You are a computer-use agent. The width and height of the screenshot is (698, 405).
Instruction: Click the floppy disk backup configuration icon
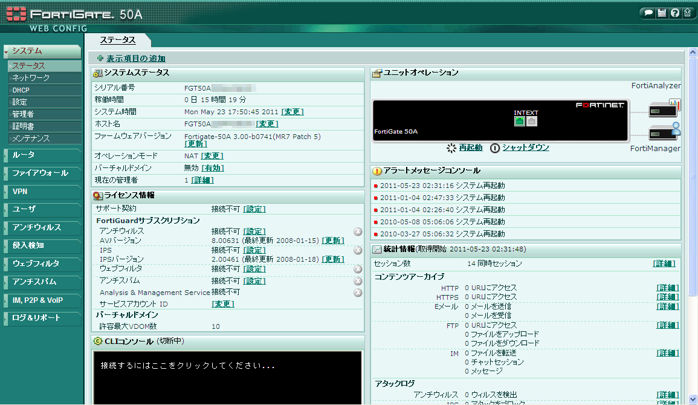click(x=662, y=13)
